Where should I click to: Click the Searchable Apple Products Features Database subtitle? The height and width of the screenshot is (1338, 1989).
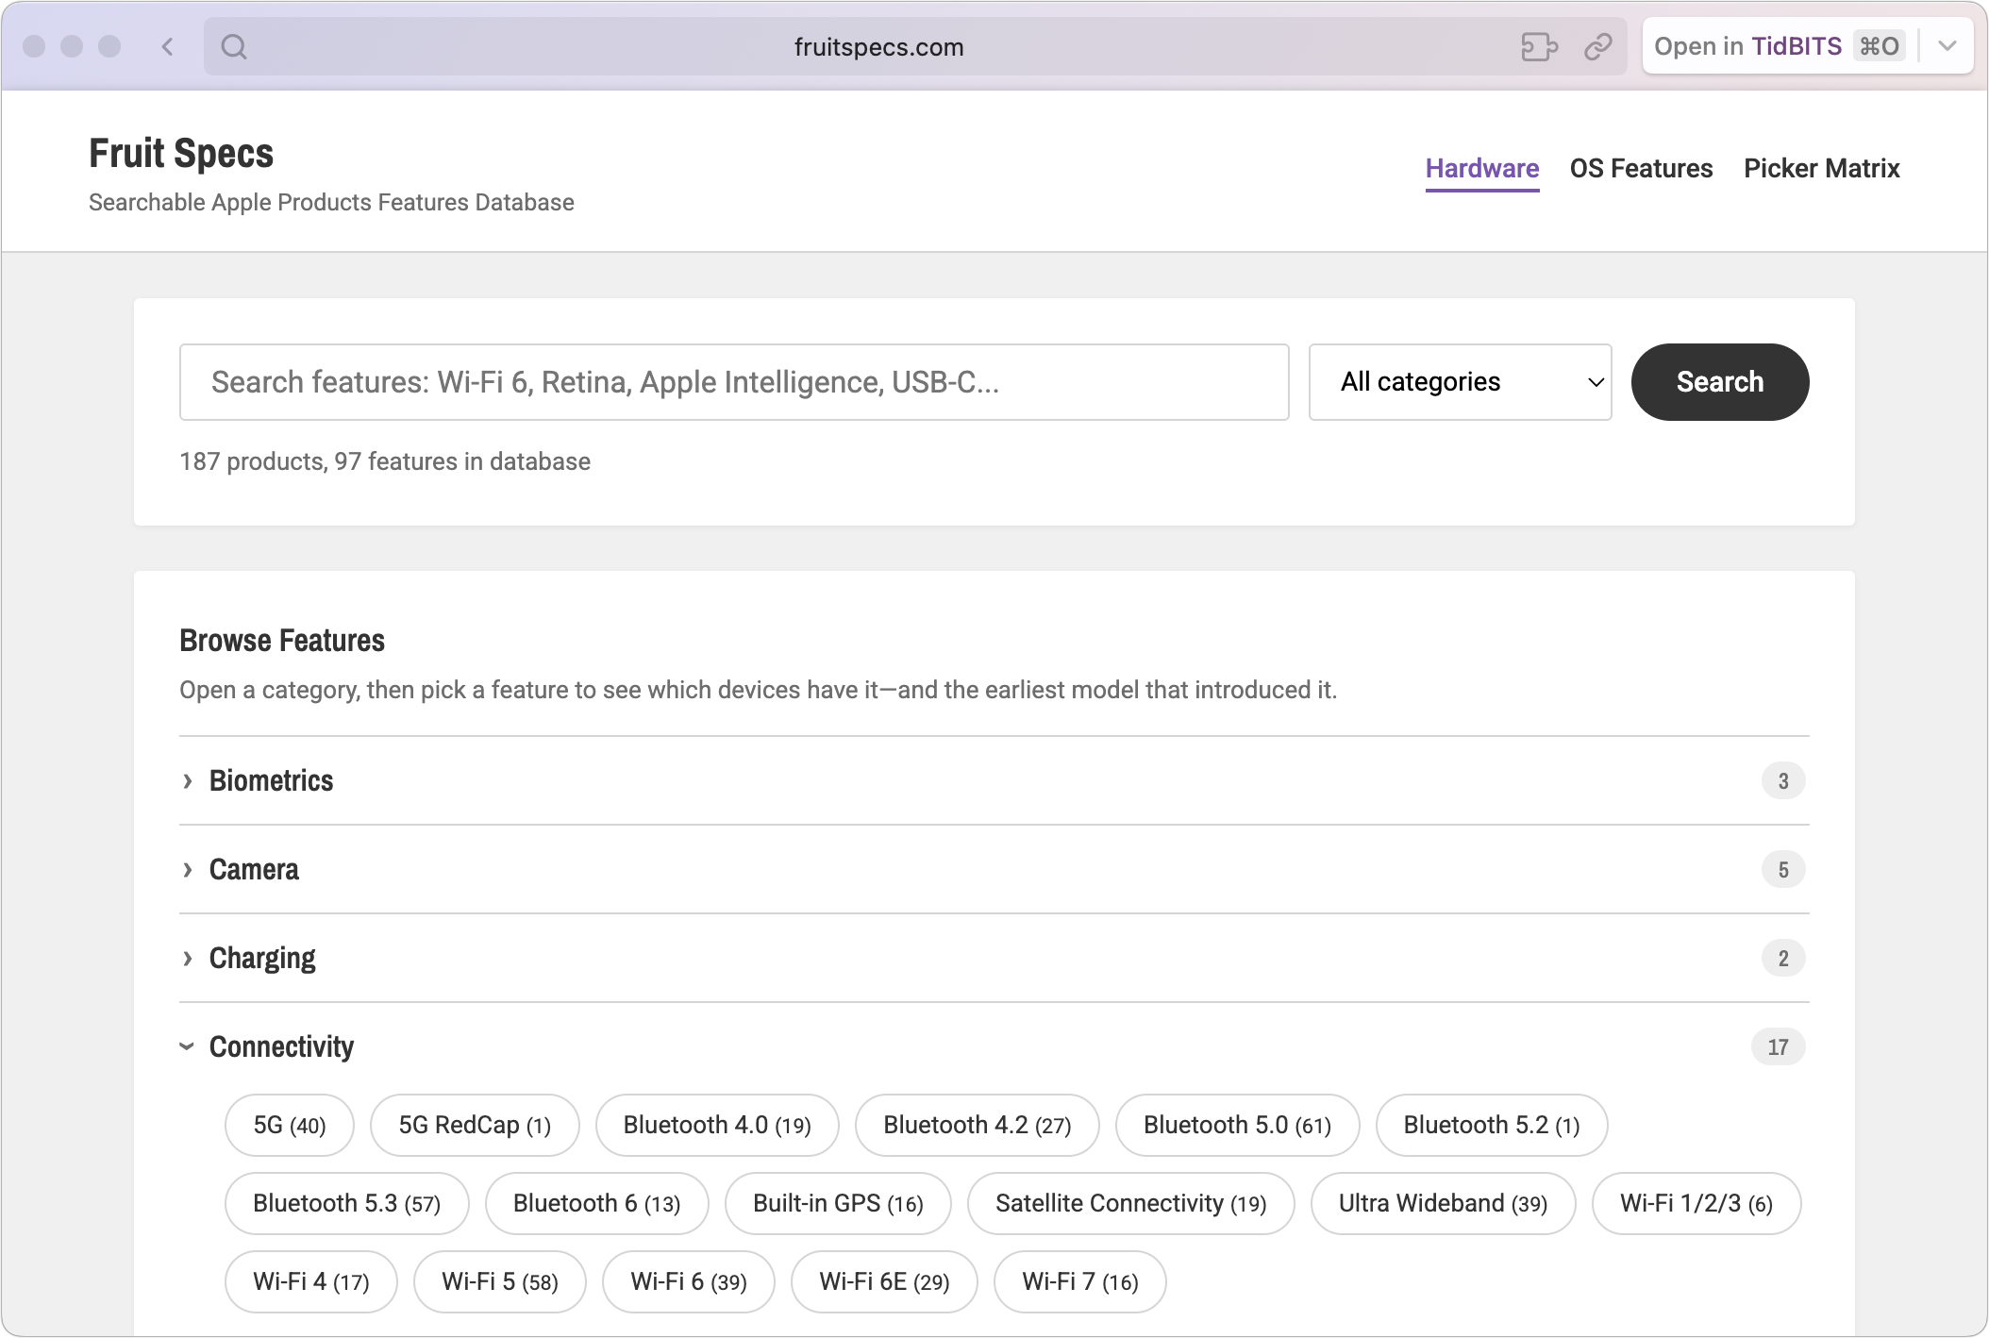(331, 203)
